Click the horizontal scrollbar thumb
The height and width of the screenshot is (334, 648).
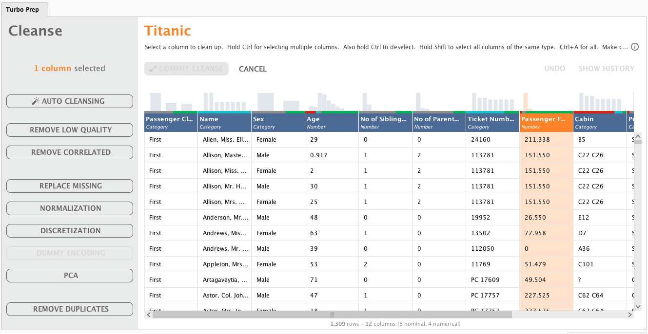pos(332,315)
